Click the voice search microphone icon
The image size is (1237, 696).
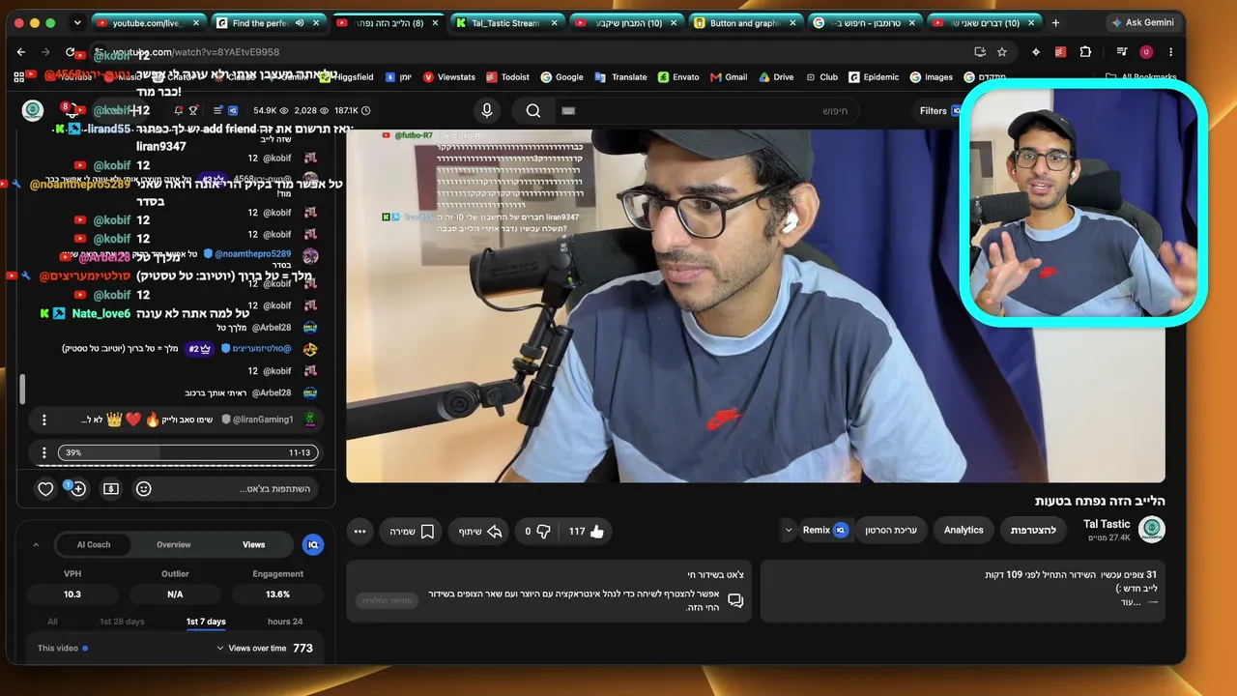pyautogui.click(x=487, y=110)
